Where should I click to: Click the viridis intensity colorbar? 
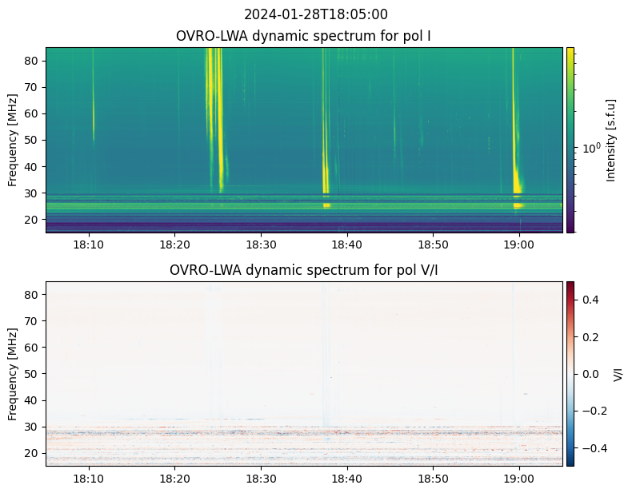tap(570, 140)
